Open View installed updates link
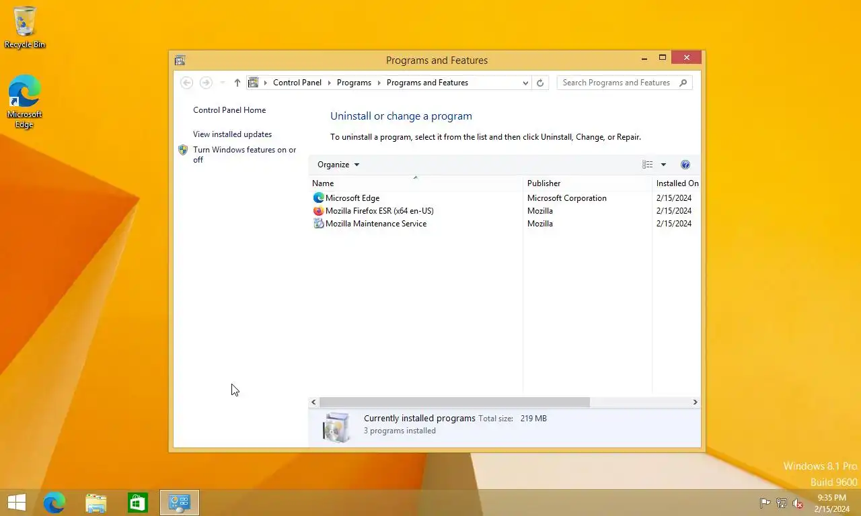 tap(232, 134)
